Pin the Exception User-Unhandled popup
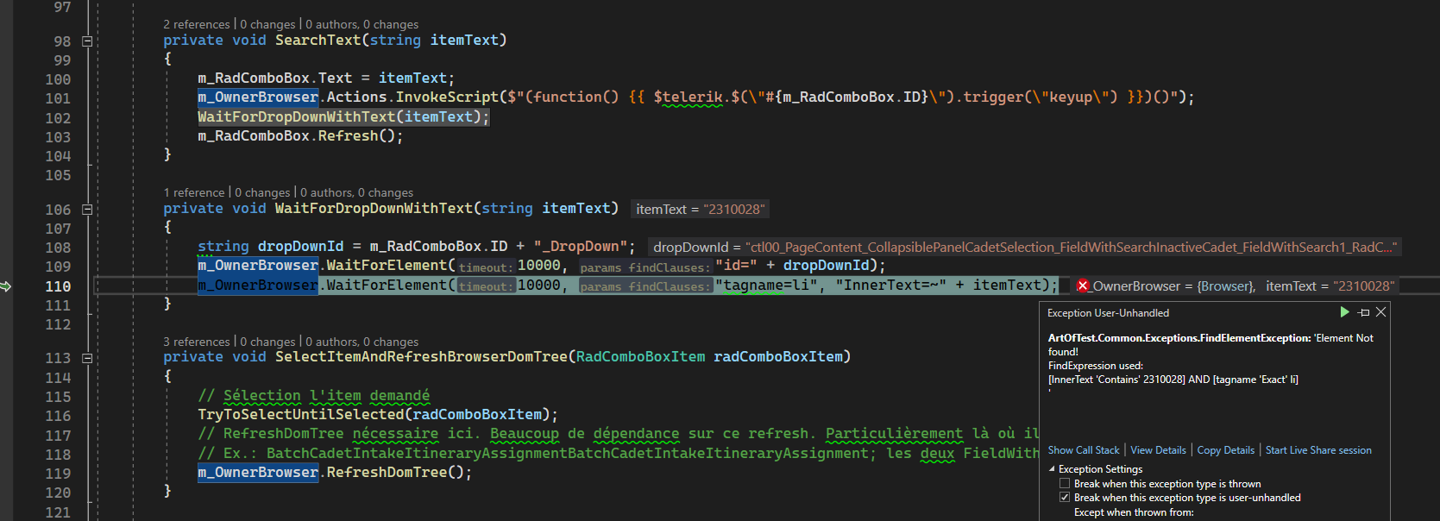Screen dimensions: 1440x521 click(1363, 312)
